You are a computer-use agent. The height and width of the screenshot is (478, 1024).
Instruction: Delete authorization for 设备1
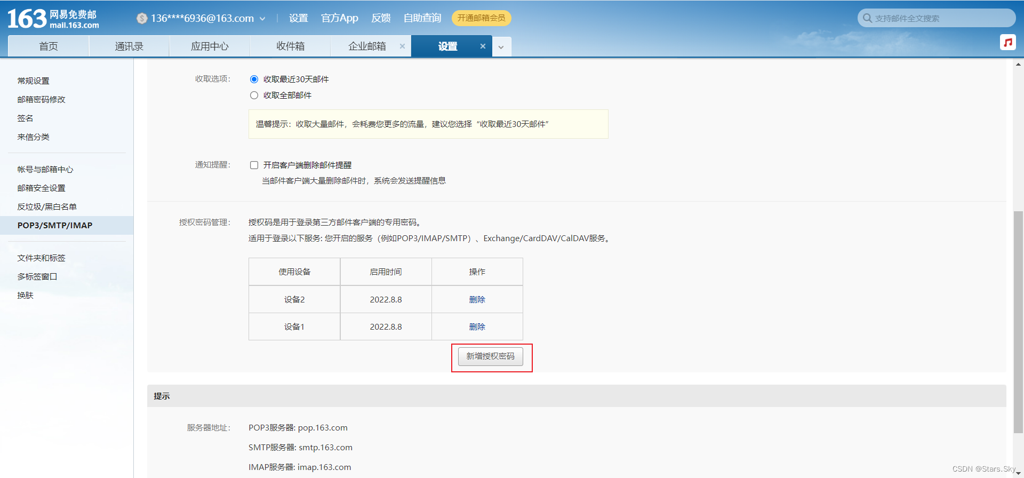[477, 327]
